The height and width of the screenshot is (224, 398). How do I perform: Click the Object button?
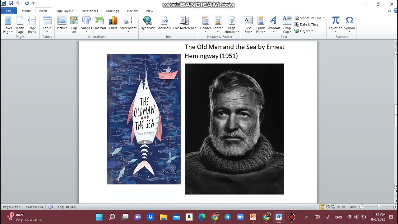[302, 31]
